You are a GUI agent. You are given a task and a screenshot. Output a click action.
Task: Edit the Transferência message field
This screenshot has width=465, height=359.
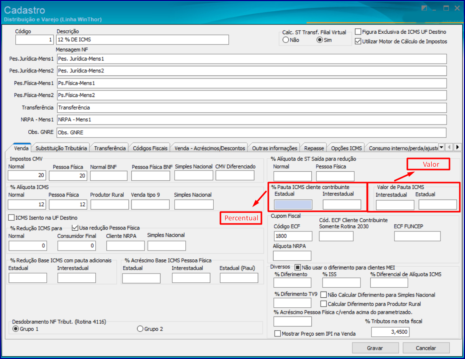point(252,107)
